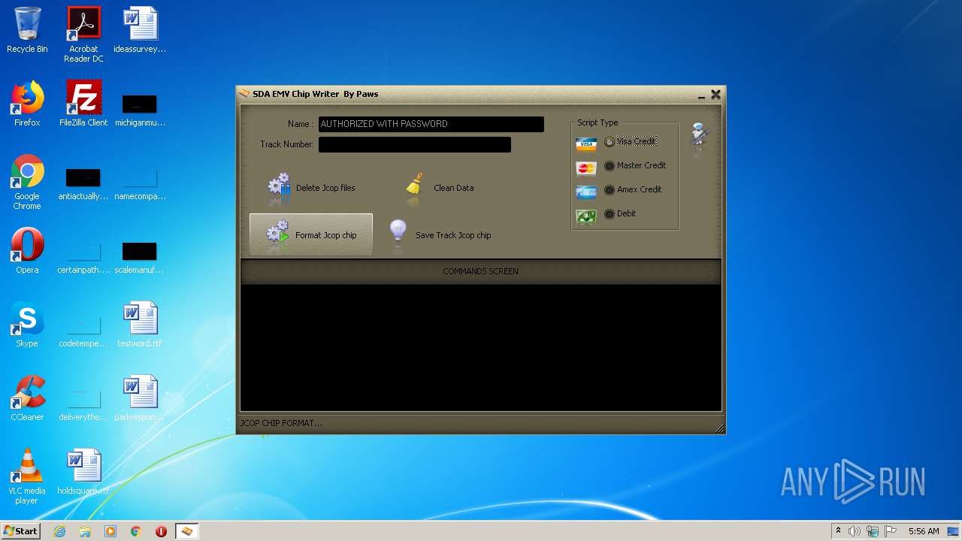The height and width of the screenshot is (541, 962).
Task: Select the VLC media player desktop icon
Action: click(x=27, y=477)
